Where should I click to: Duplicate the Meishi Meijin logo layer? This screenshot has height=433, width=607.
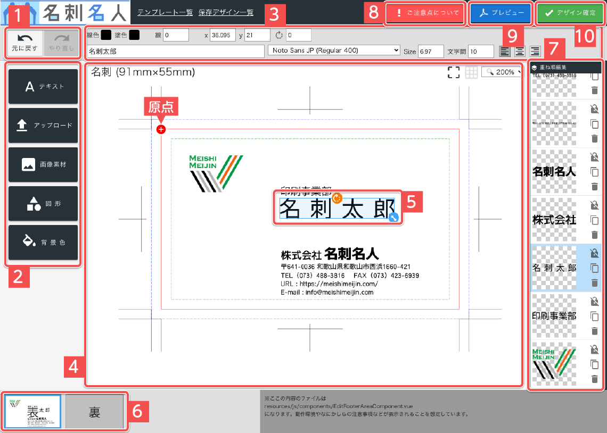(x=594, y=364)
